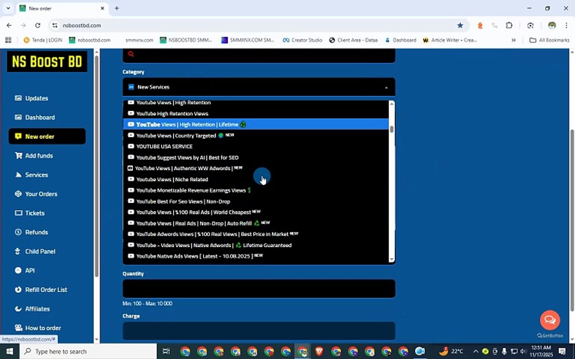Click the Charge field
575x359 pixels.
point(259,331)
